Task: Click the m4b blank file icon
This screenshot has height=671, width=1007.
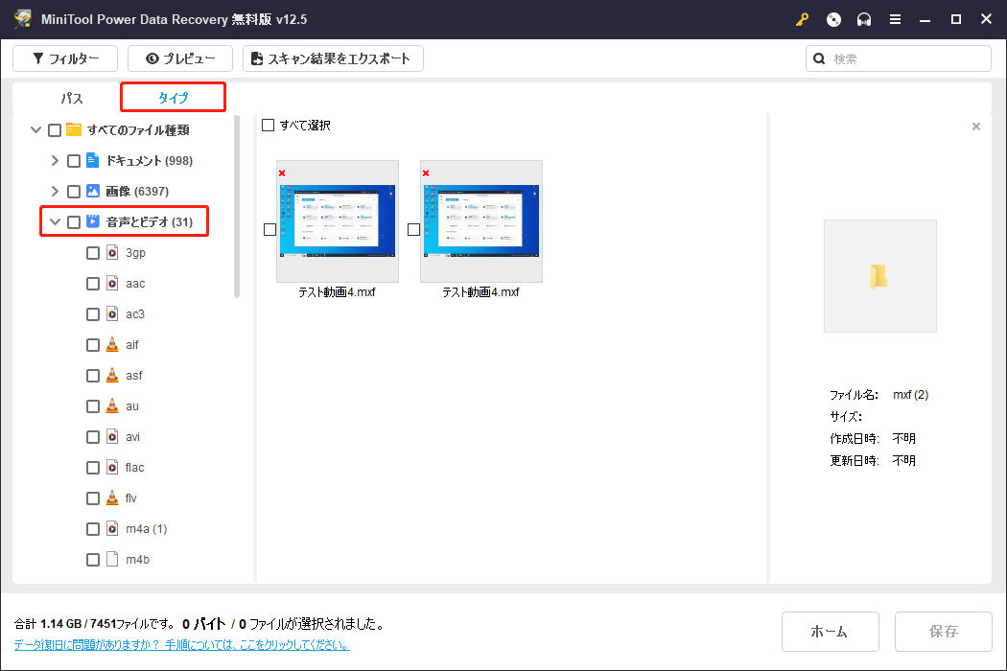Action: 112,559
